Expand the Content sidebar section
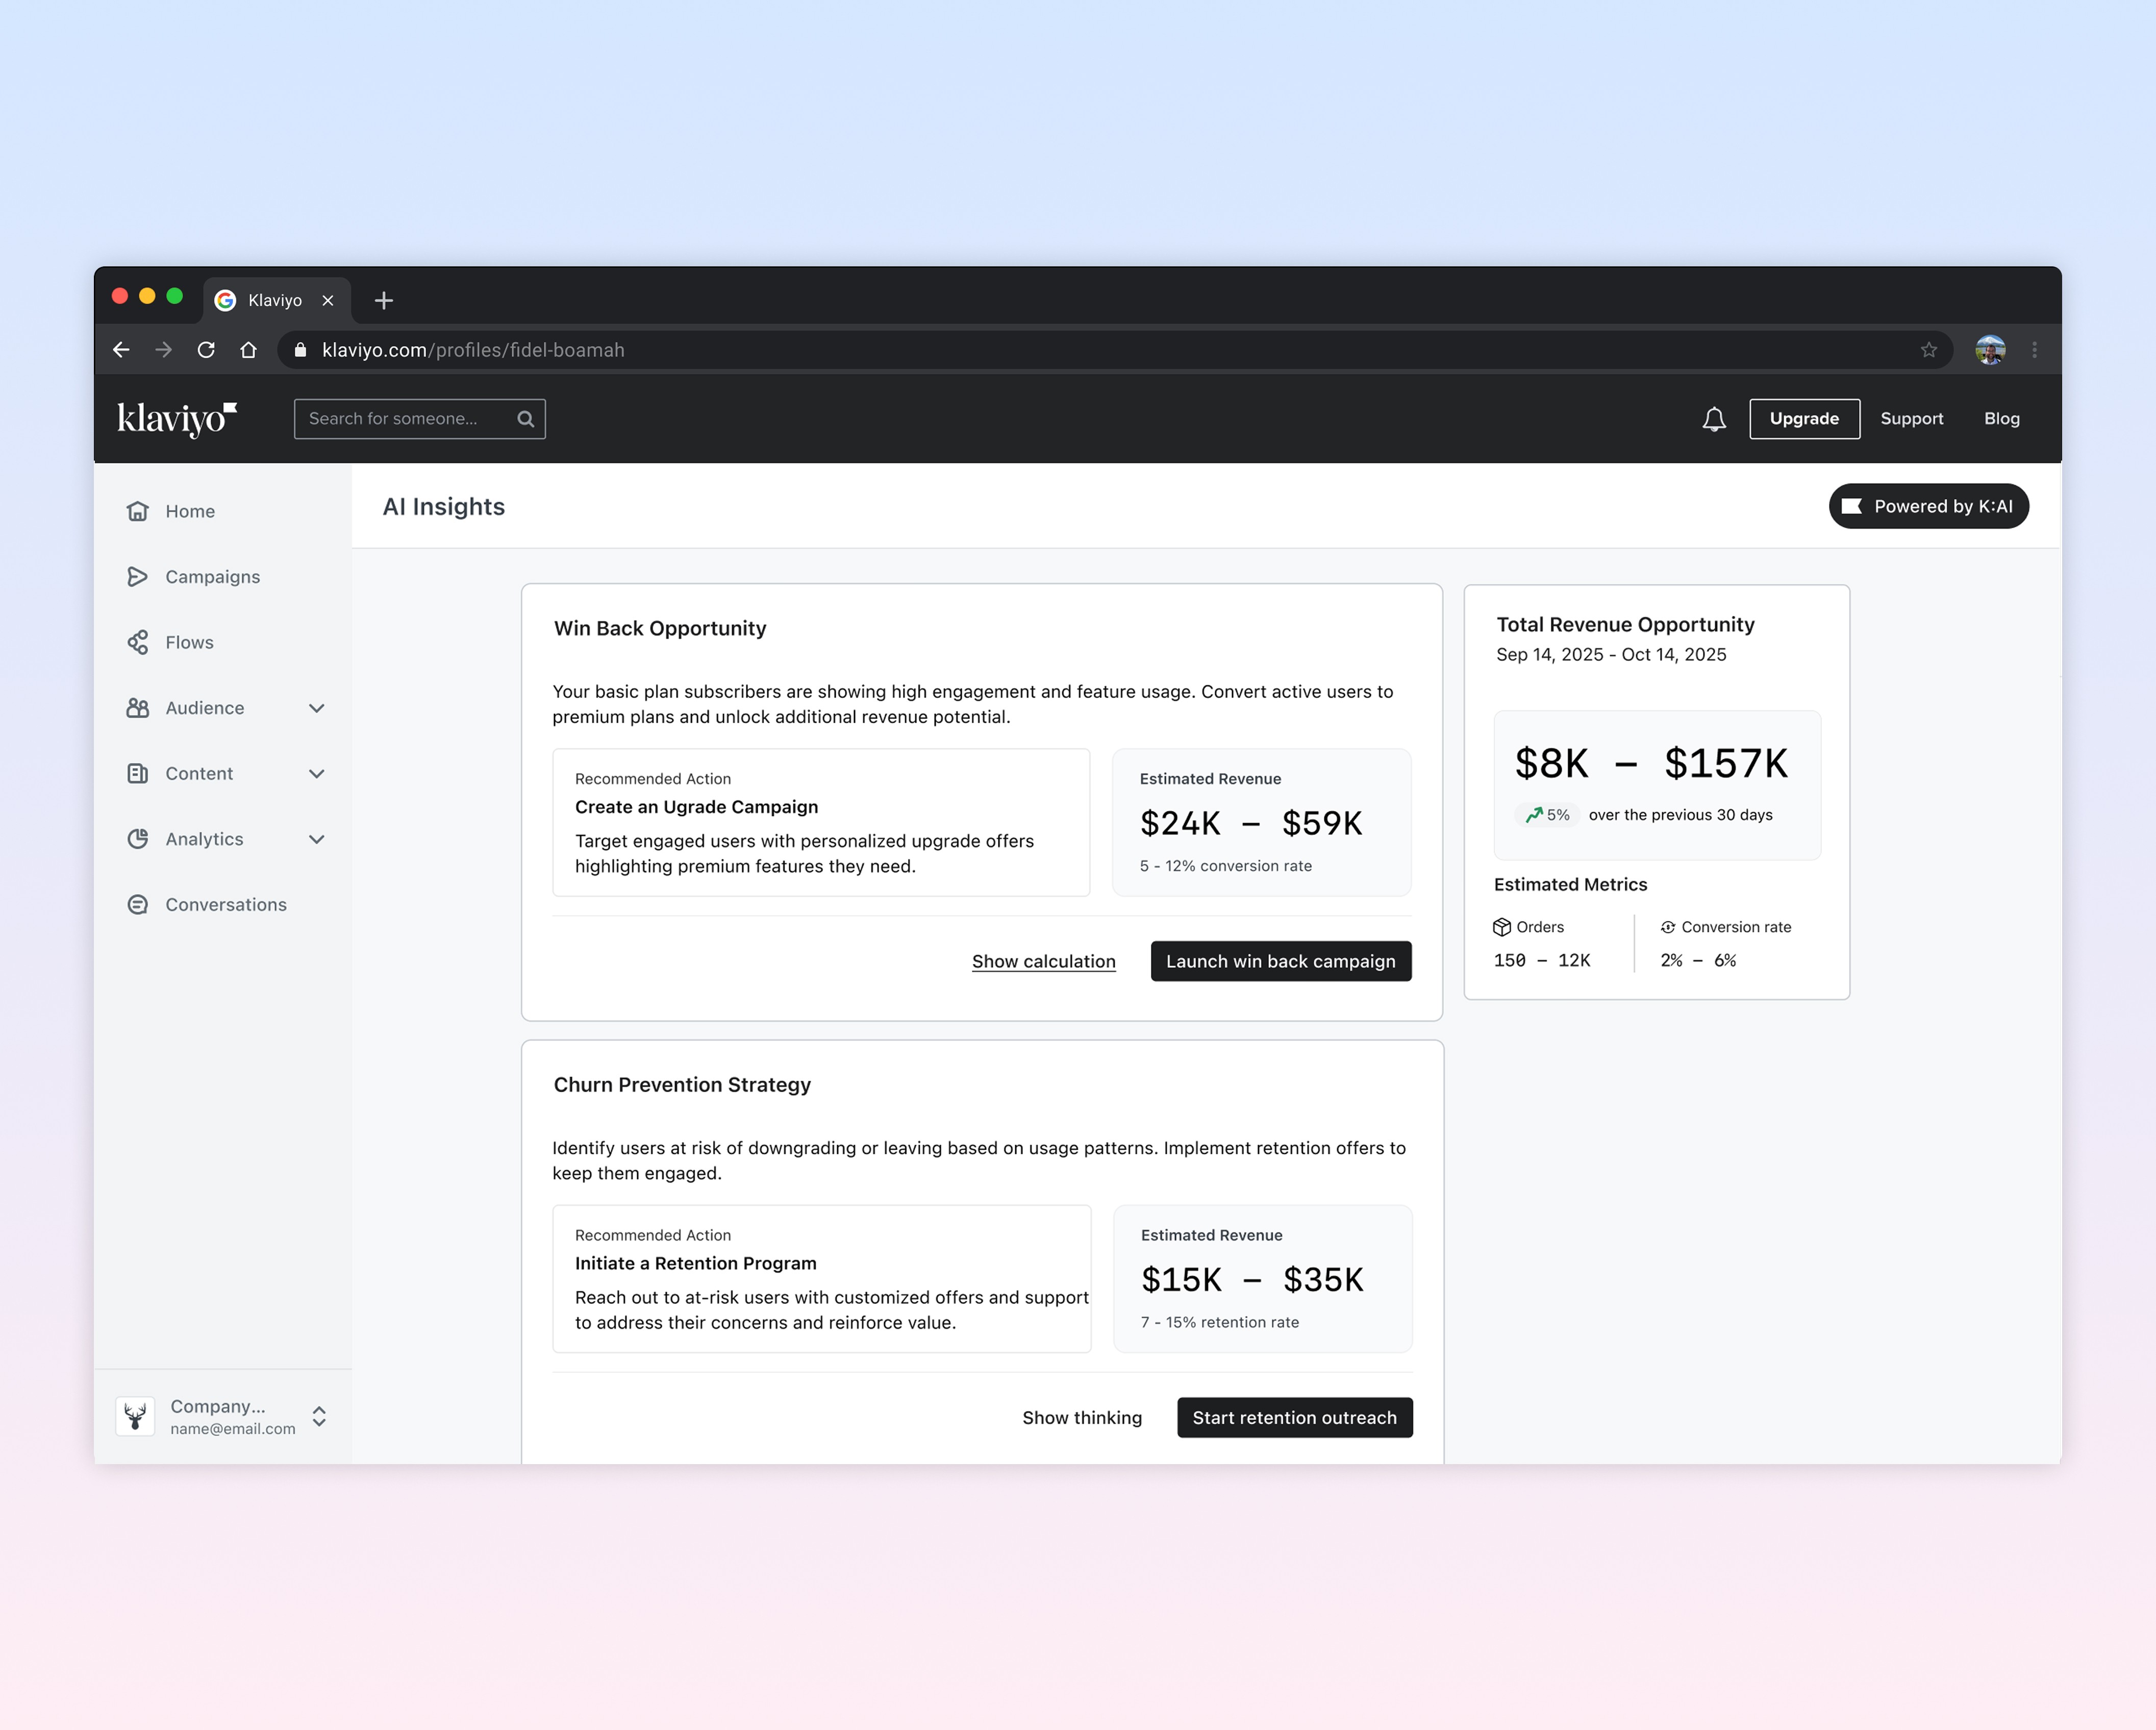The height and width of the screenshot is (1730, 2156). point(317,774)
